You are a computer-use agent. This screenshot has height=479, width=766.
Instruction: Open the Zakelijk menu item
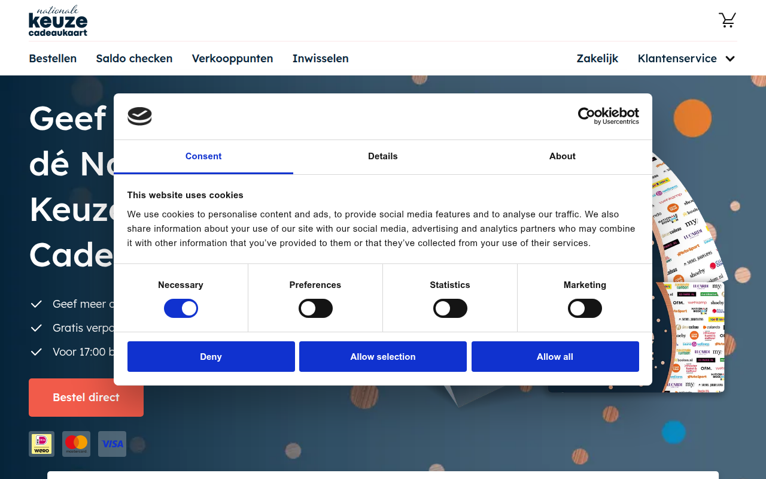tap(597, 59)
